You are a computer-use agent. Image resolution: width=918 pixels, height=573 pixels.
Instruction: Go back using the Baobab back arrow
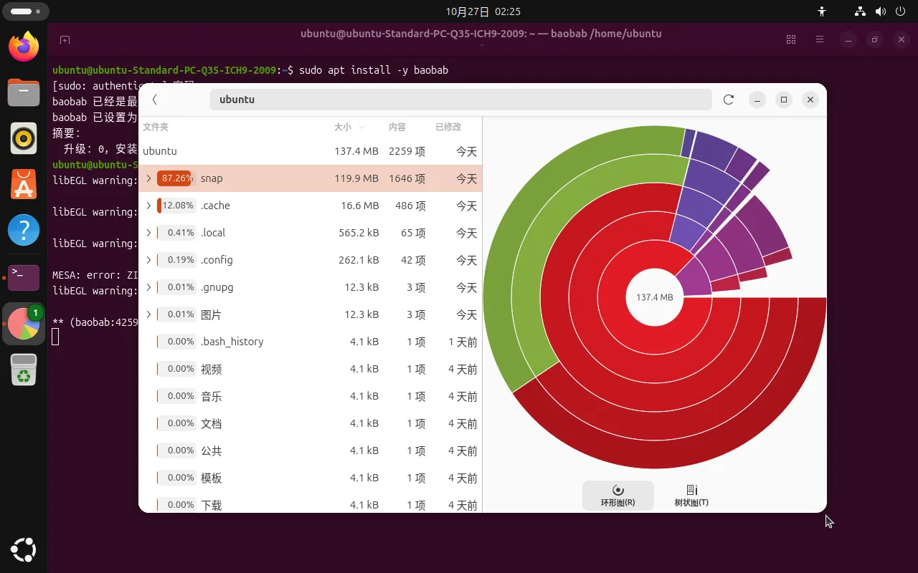(154, 100)
